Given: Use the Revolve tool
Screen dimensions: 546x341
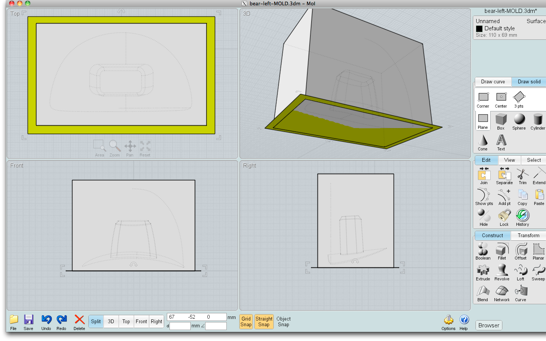Looking at the screenshot, I should 502,272.
